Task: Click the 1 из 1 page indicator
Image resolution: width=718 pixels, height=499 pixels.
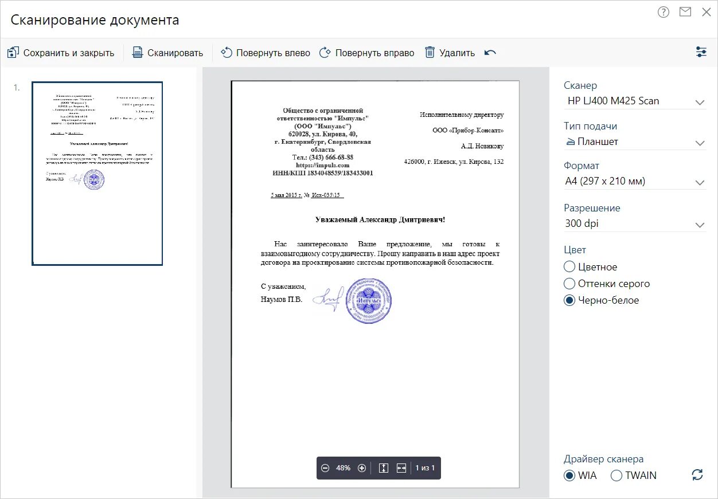Action: click(425, 468)
